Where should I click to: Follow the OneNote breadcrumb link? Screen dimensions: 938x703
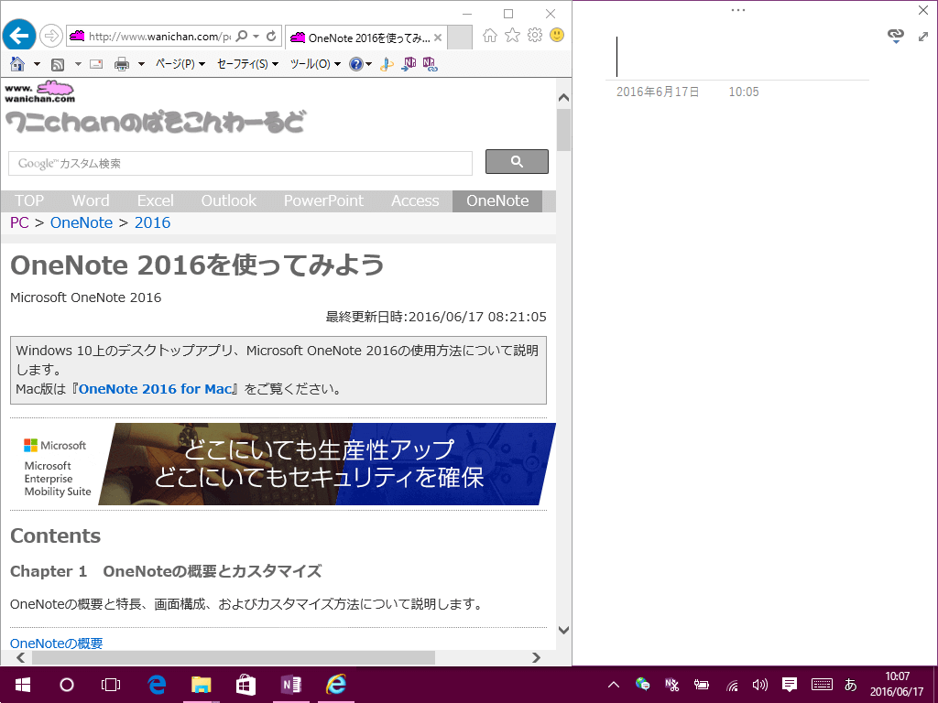click(82, 222)
